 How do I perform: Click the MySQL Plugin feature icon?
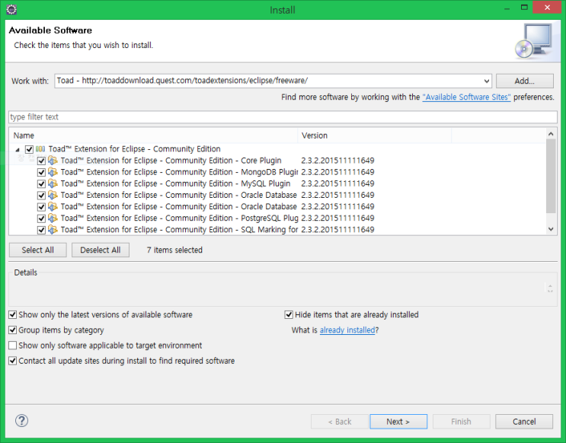[53, 183]
